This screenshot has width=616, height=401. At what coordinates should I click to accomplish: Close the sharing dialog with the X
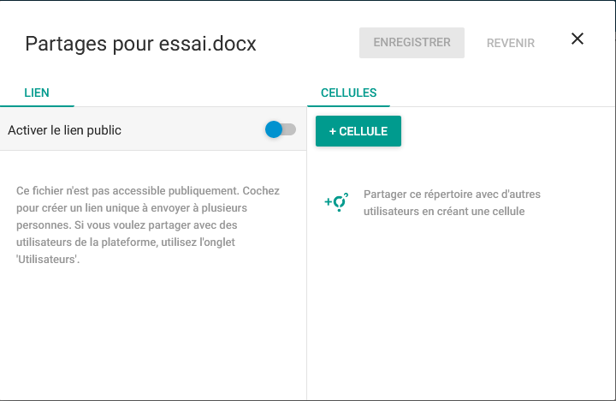coord(577,39)
